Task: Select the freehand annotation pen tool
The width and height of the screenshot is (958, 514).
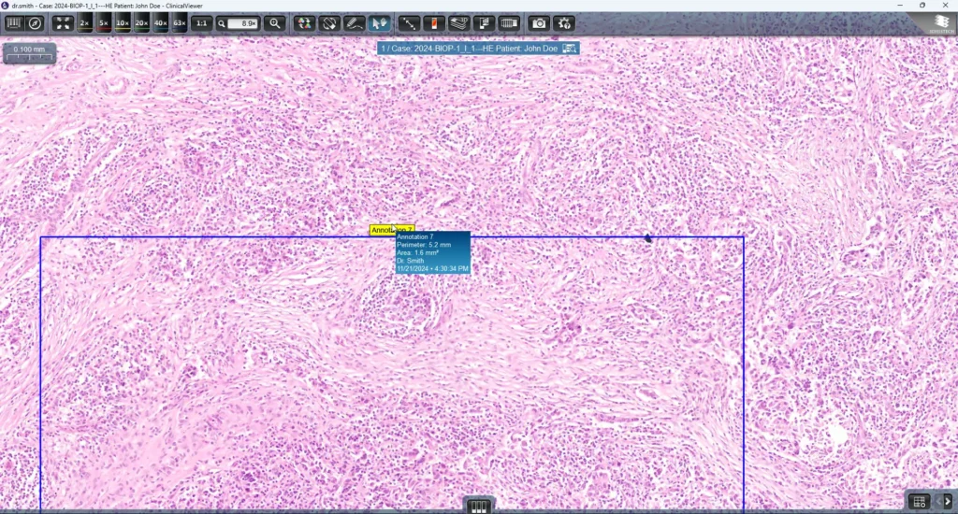Action: pos(354,23)
